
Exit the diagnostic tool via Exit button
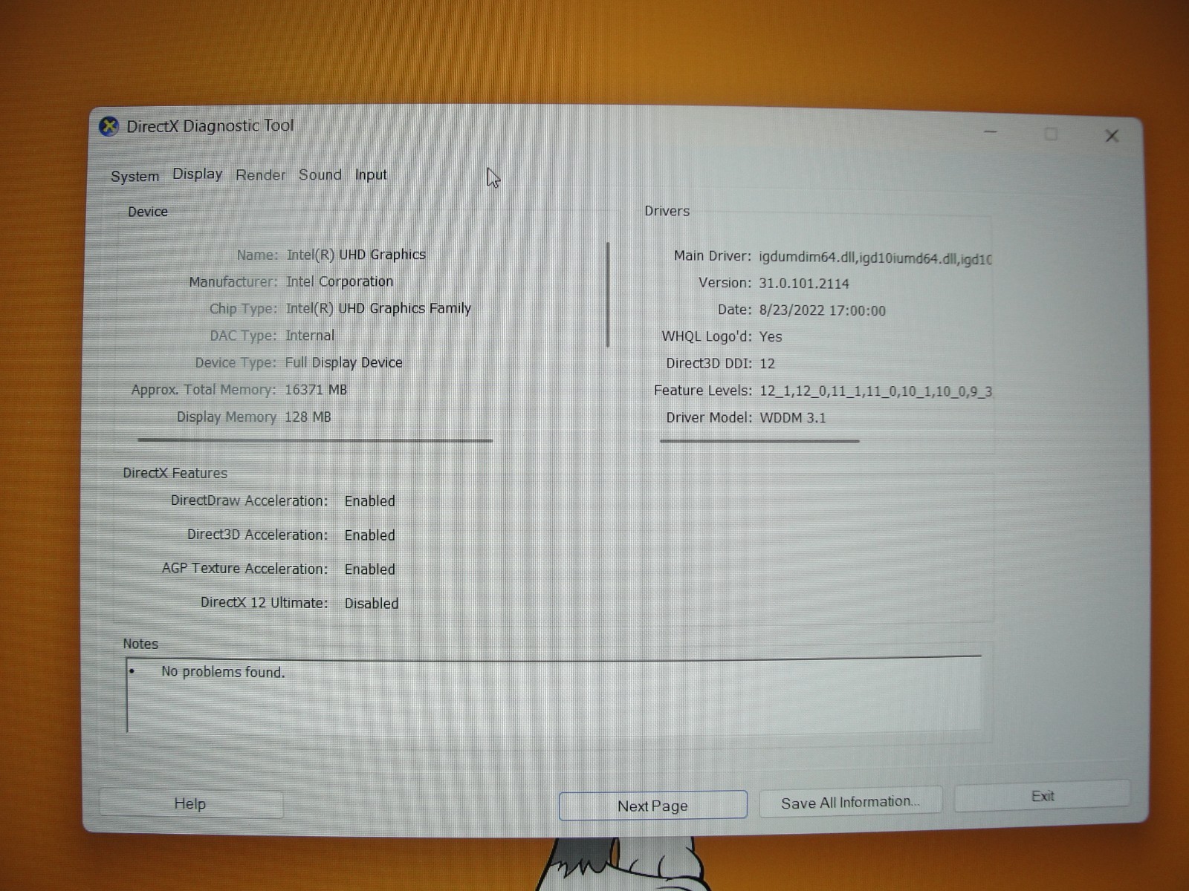click(x=1042, y=796)
